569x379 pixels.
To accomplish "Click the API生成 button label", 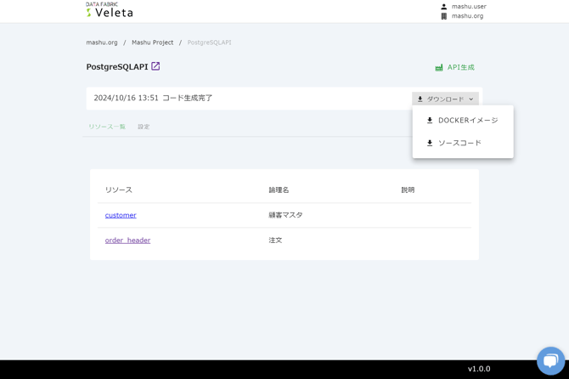I will tap(461, 67).
